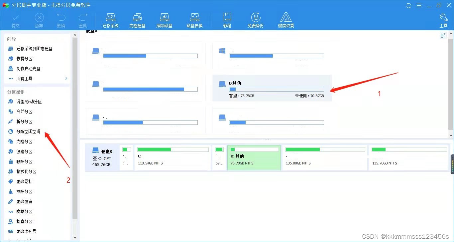The height and width of the screenshot is (242, 454).
Task: Click 容量：75.78GB text on D card
Action: [x=242, y=96]
